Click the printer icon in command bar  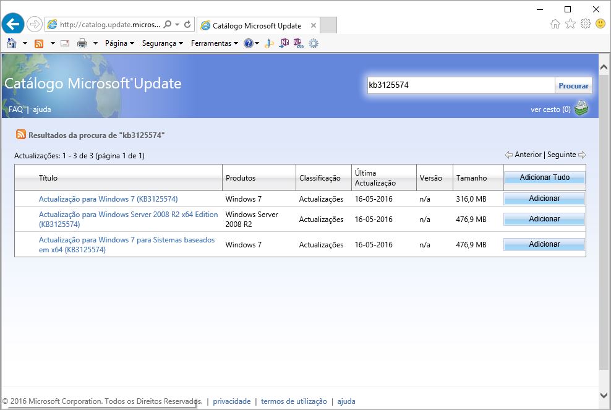(82, 43)
